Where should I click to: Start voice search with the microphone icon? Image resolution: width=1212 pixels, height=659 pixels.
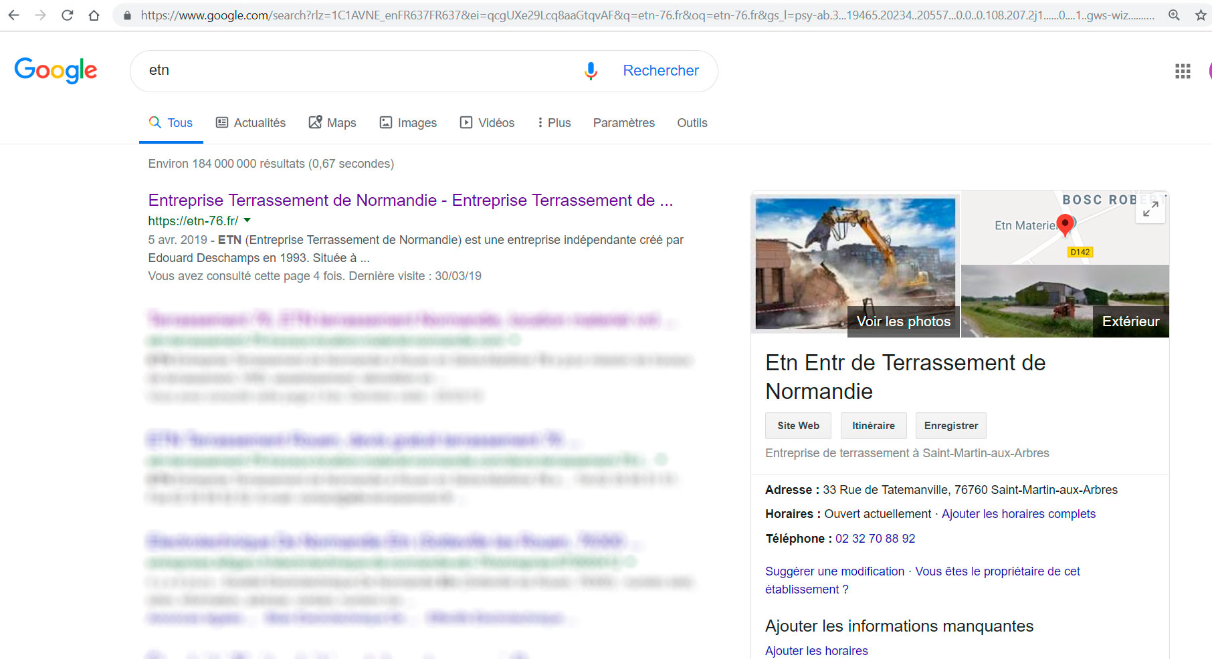(x=591, y=71)
